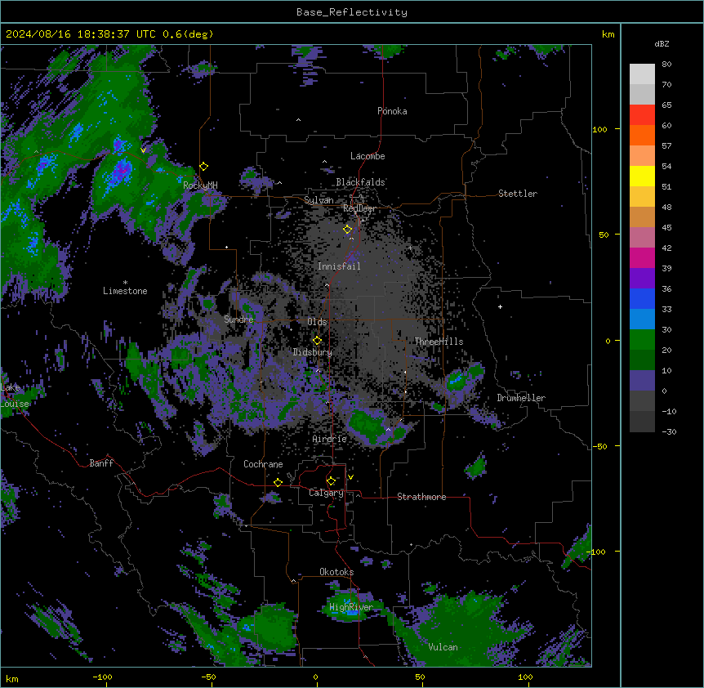Click the km label at top right
Image resolution: width=704 pixels, height=688 pixels.
(608, 34)
